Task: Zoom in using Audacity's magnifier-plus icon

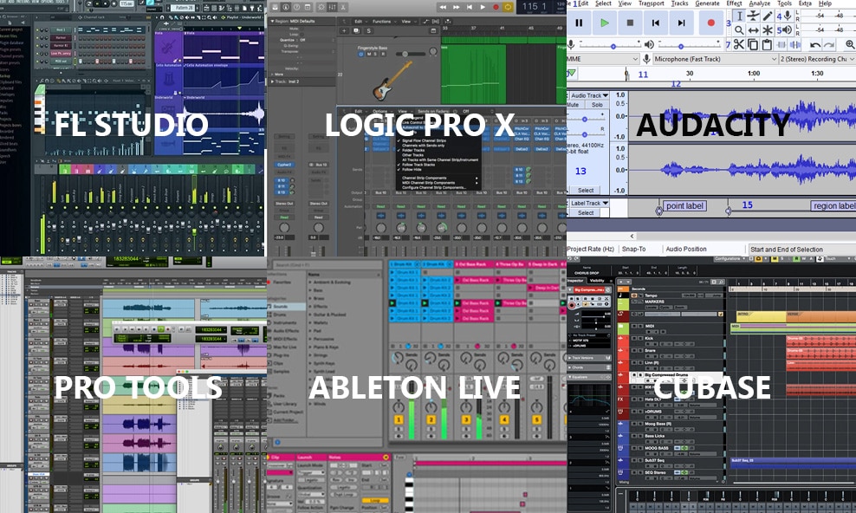Action: click(x=849, y=45)
